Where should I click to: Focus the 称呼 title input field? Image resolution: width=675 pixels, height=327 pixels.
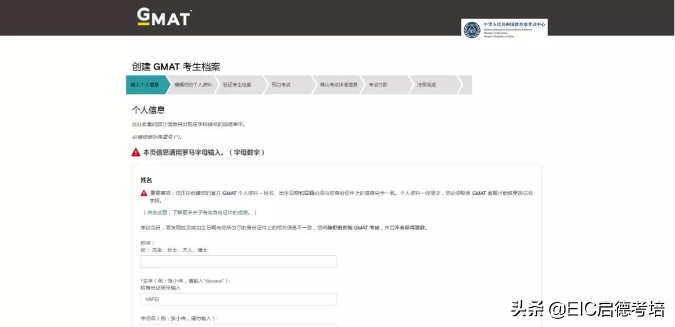pos(239,261)
